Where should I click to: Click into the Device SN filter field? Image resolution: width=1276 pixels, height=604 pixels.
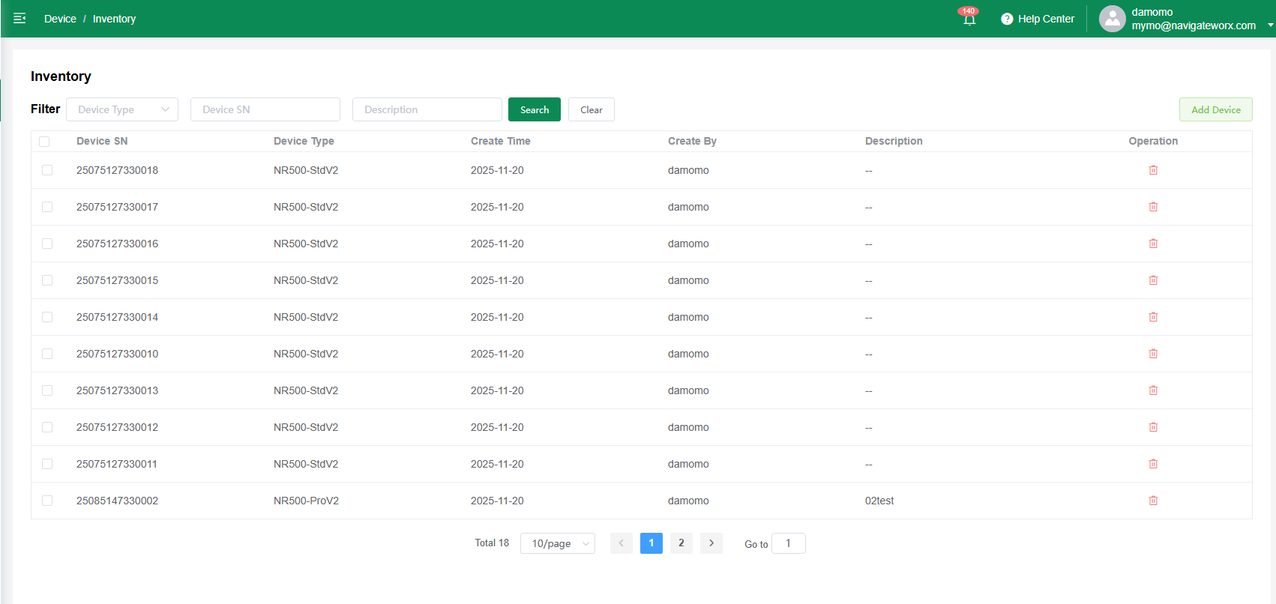[x=265, y=109]
